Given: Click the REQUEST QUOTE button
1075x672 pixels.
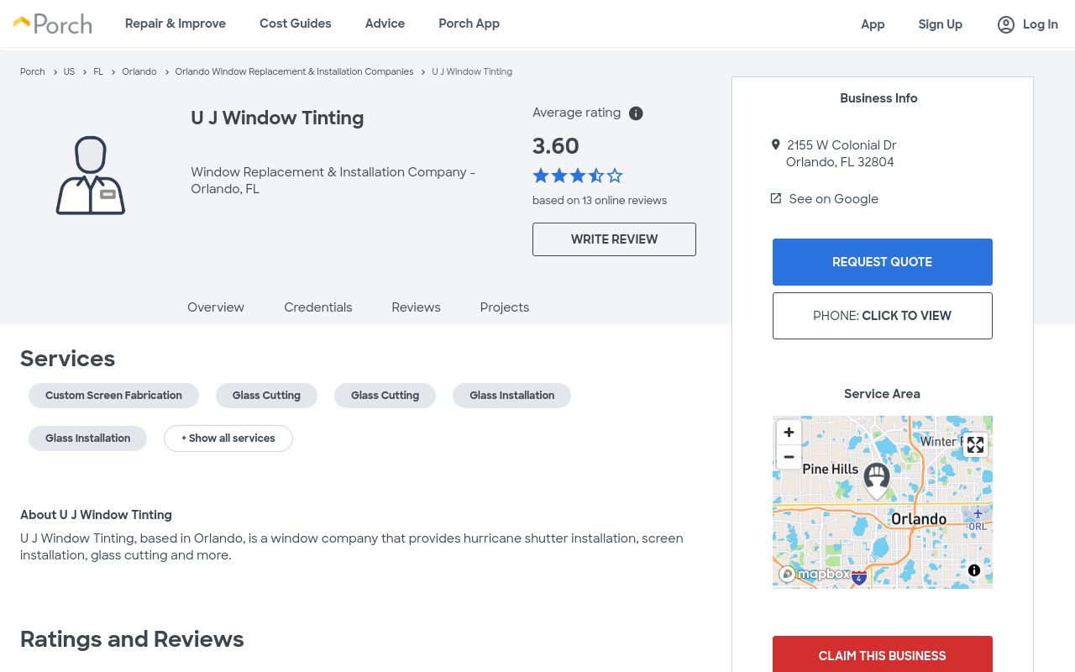Looking at the screenshot, I should tap(883, 262).
